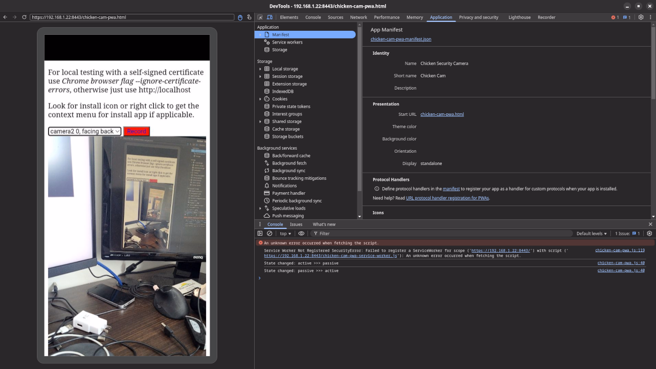The width and height of the screenshot is (656, 369).
Task: Clear the console with the clear icon
Action: (x=270, y=234)
